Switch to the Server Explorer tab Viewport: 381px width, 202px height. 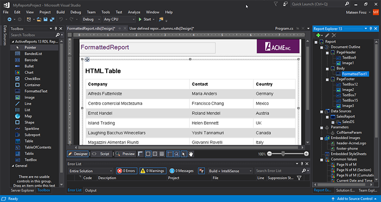point(22,191)
